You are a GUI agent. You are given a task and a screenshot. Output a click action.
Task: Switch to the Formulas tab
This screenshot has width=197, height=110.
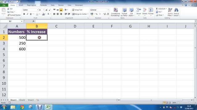click(43, 5)
